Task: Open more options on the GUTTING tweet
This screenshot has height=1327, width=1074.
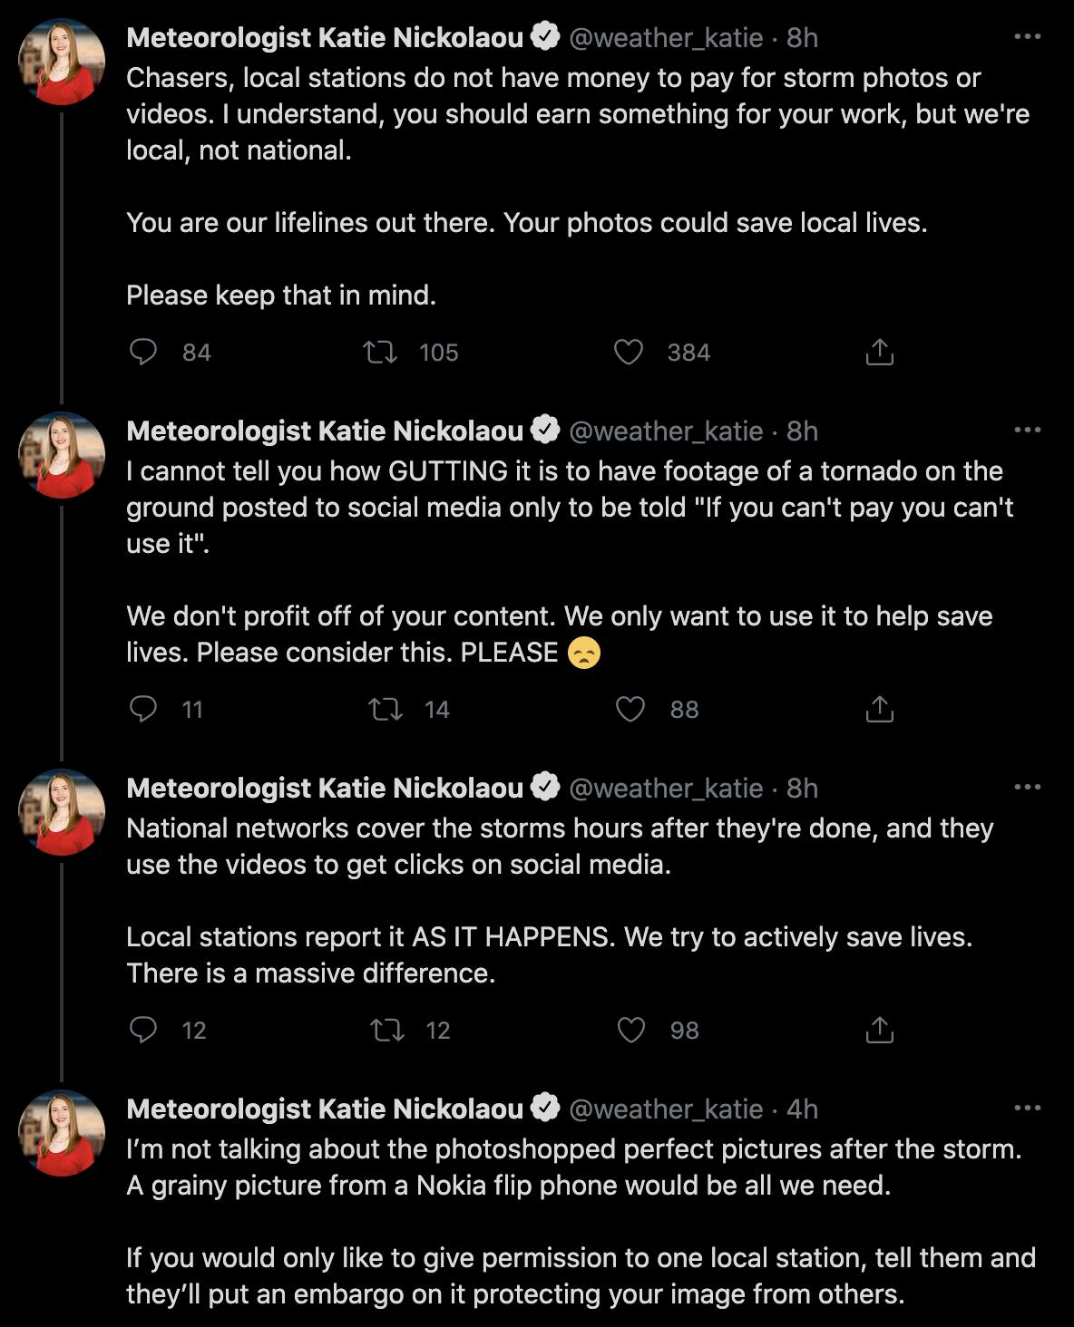Action: tap(1027, 431)
